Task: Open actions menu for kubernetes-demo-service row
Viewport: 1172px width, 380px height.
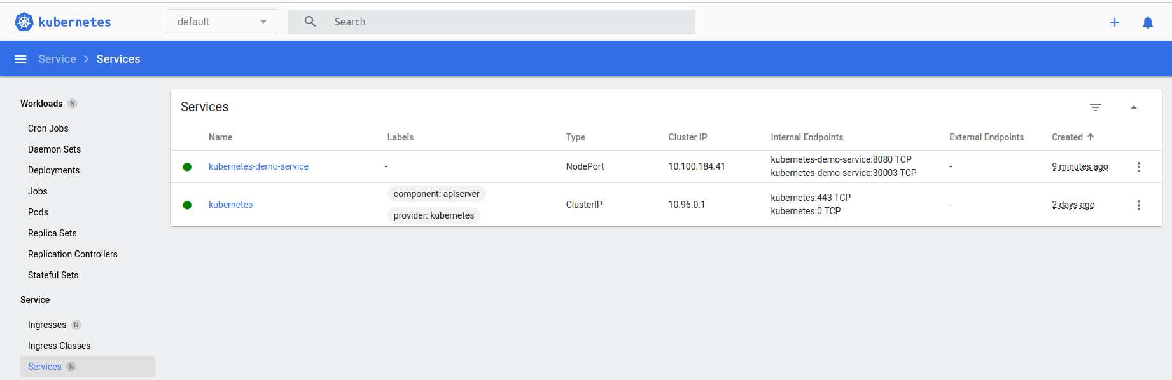Action: tap(1139, 167)
